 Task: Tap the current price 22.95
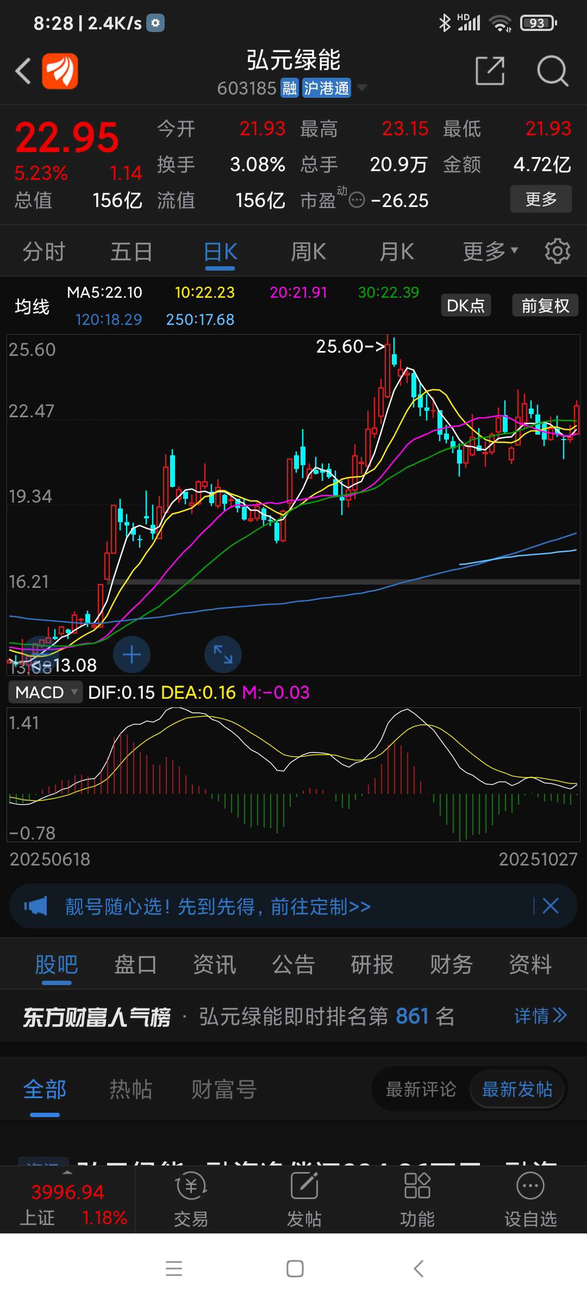[x=67, y=137]
